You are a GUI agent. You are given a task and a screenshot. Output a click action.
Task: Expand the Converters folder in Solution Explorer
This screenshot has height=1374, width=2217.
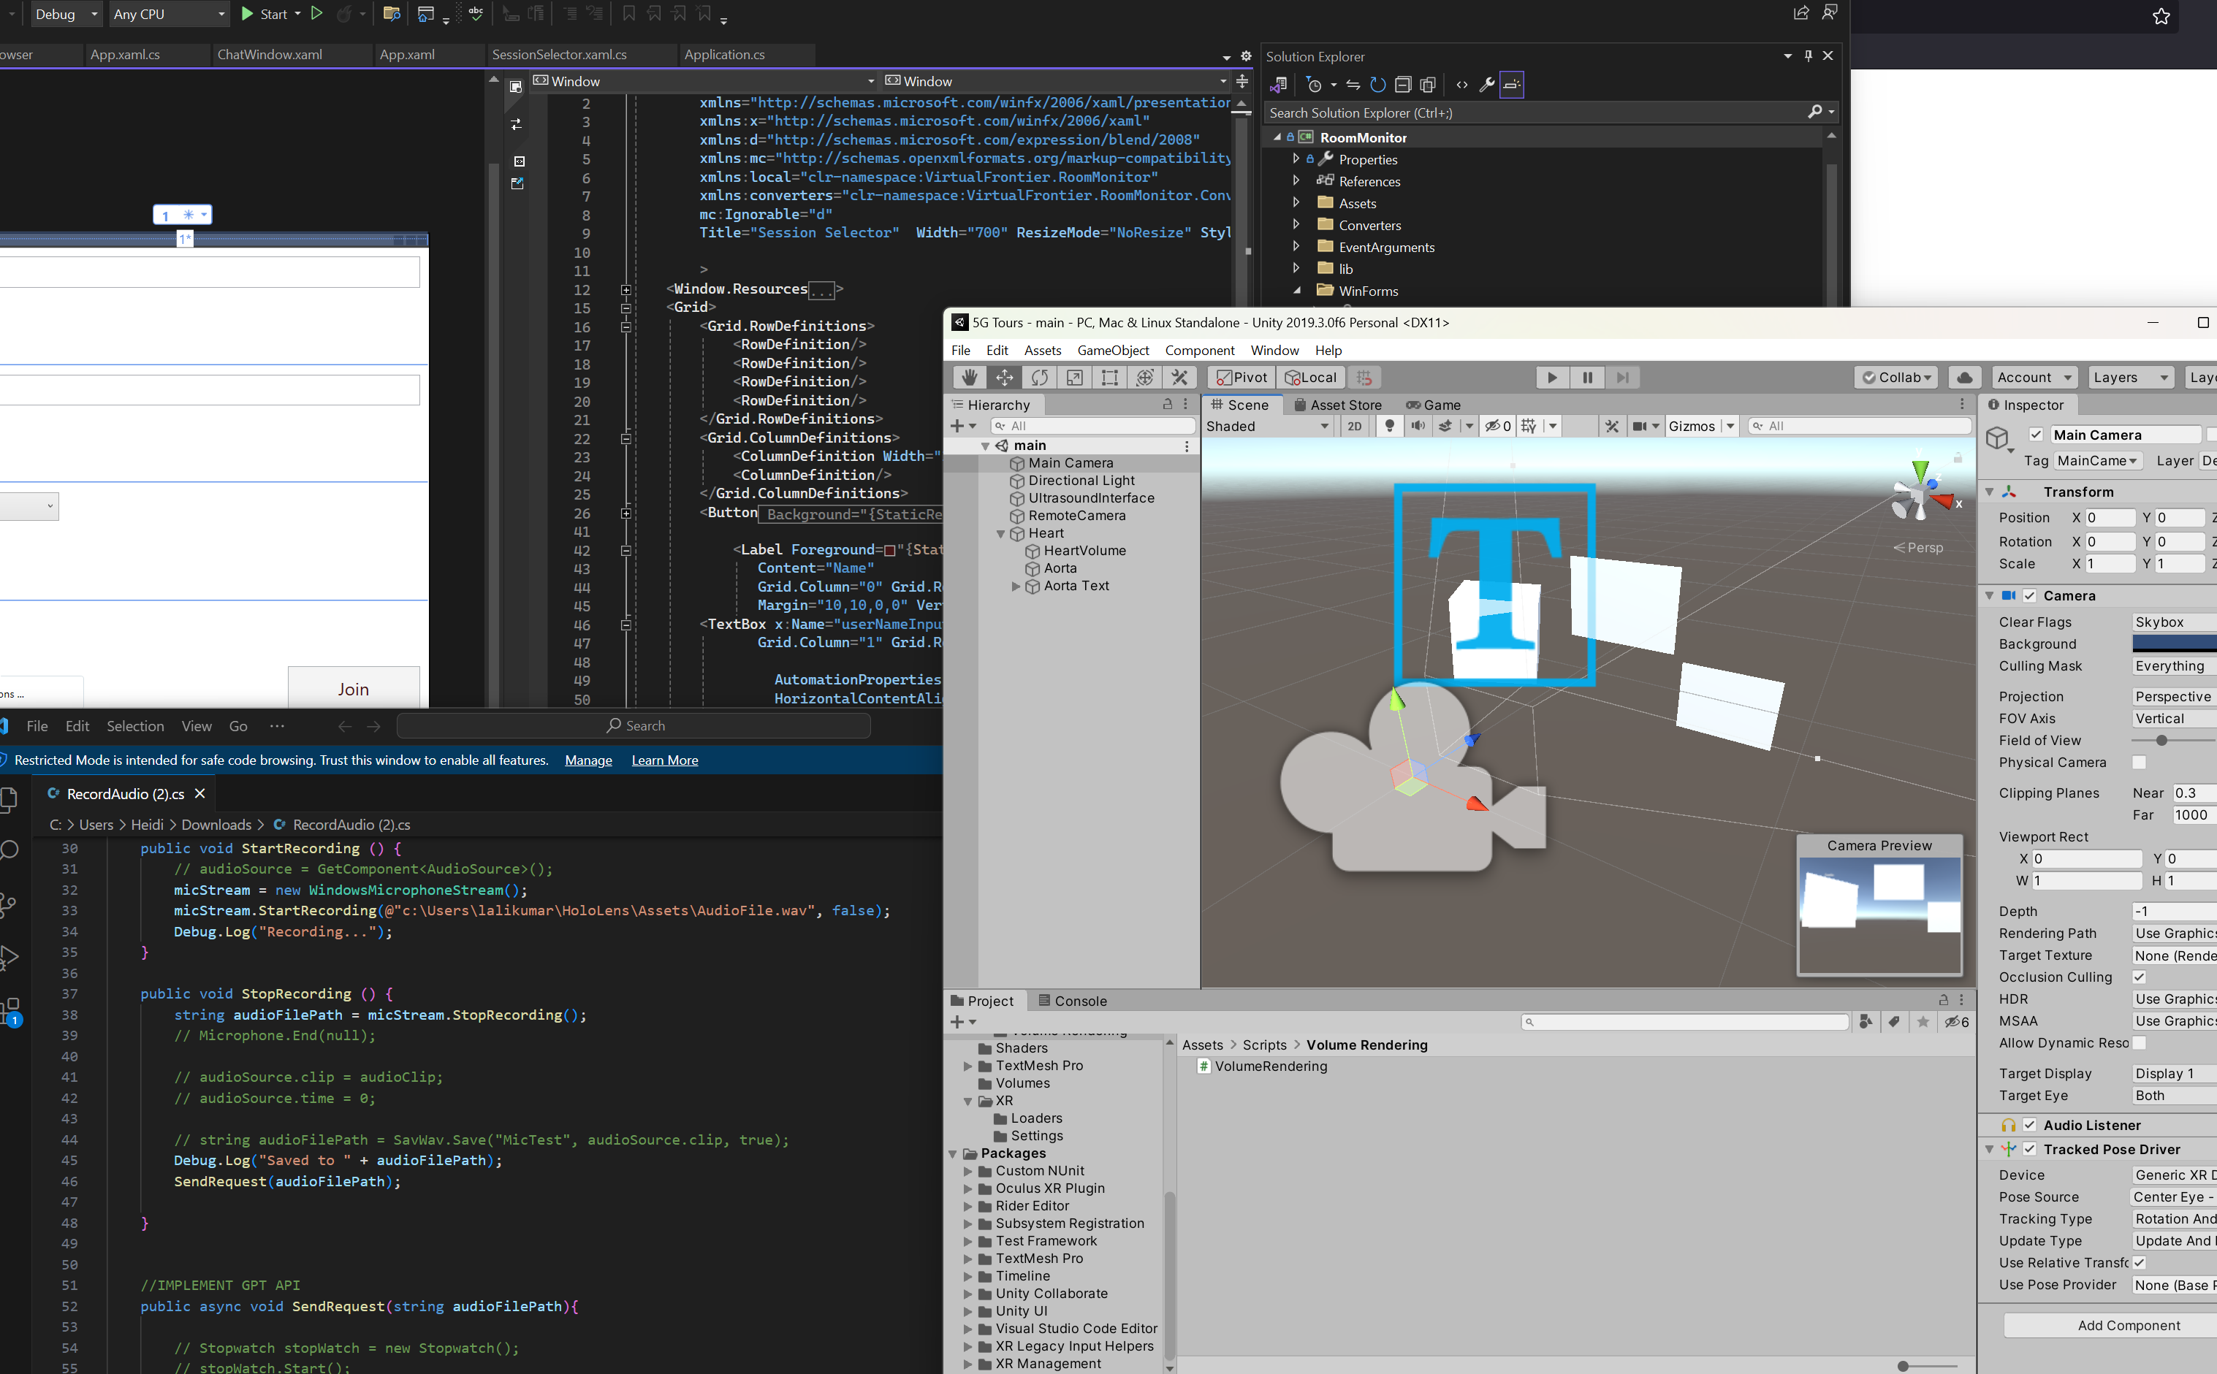pos(1296,224)
